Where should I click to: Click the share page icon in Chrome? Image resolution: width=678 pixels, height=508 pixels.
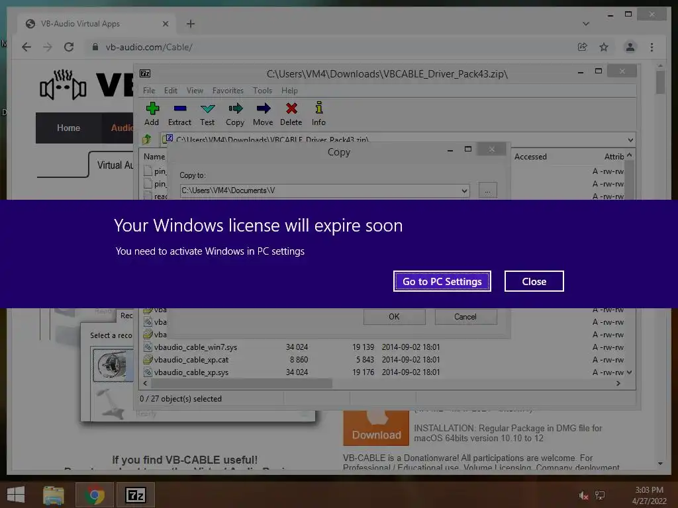[x=583, y=47]
